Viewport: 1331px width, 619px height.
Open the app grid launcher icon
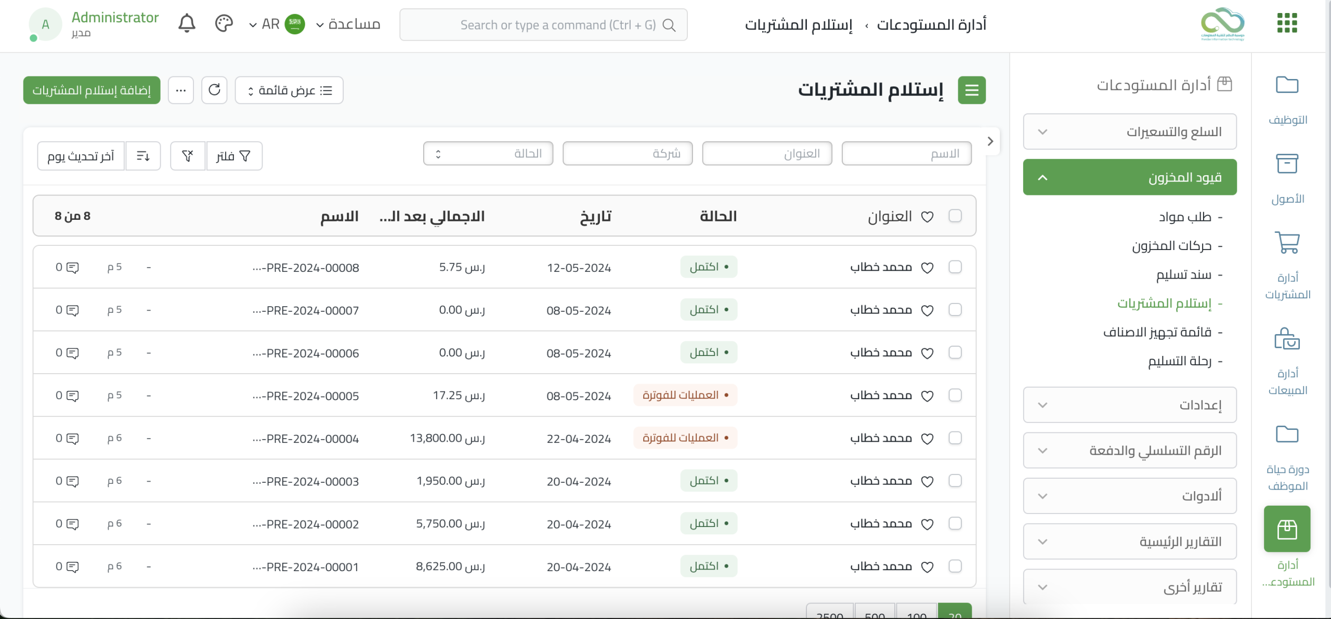(1287, 23)
